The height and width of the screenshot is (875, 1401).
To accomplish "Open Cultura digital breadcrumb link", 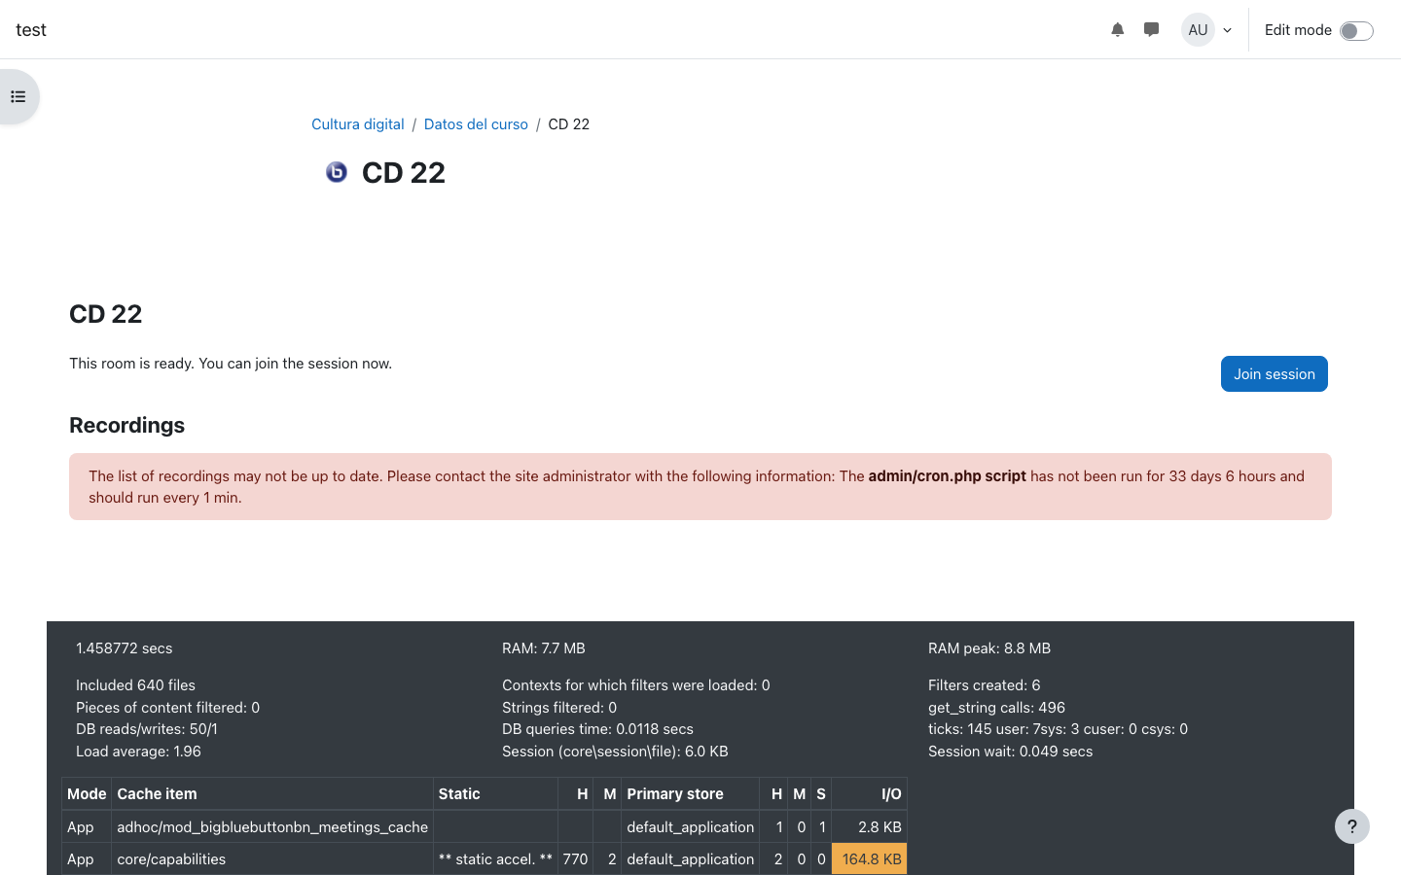I will 357,124.
